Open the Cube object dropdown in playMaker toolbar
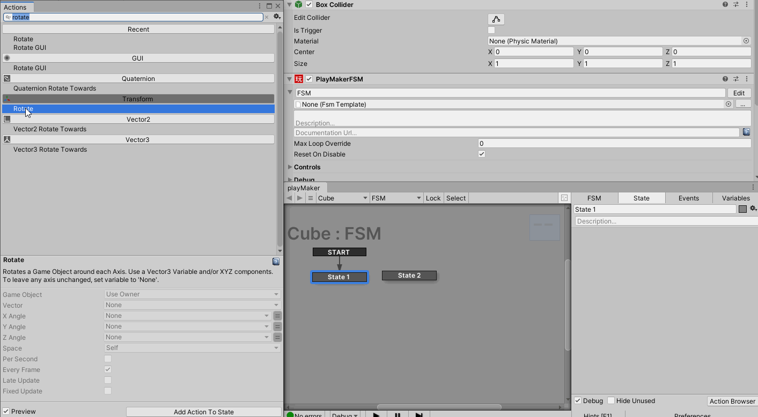This screenshot has width=758, height=417. click(x=342, y=198)
